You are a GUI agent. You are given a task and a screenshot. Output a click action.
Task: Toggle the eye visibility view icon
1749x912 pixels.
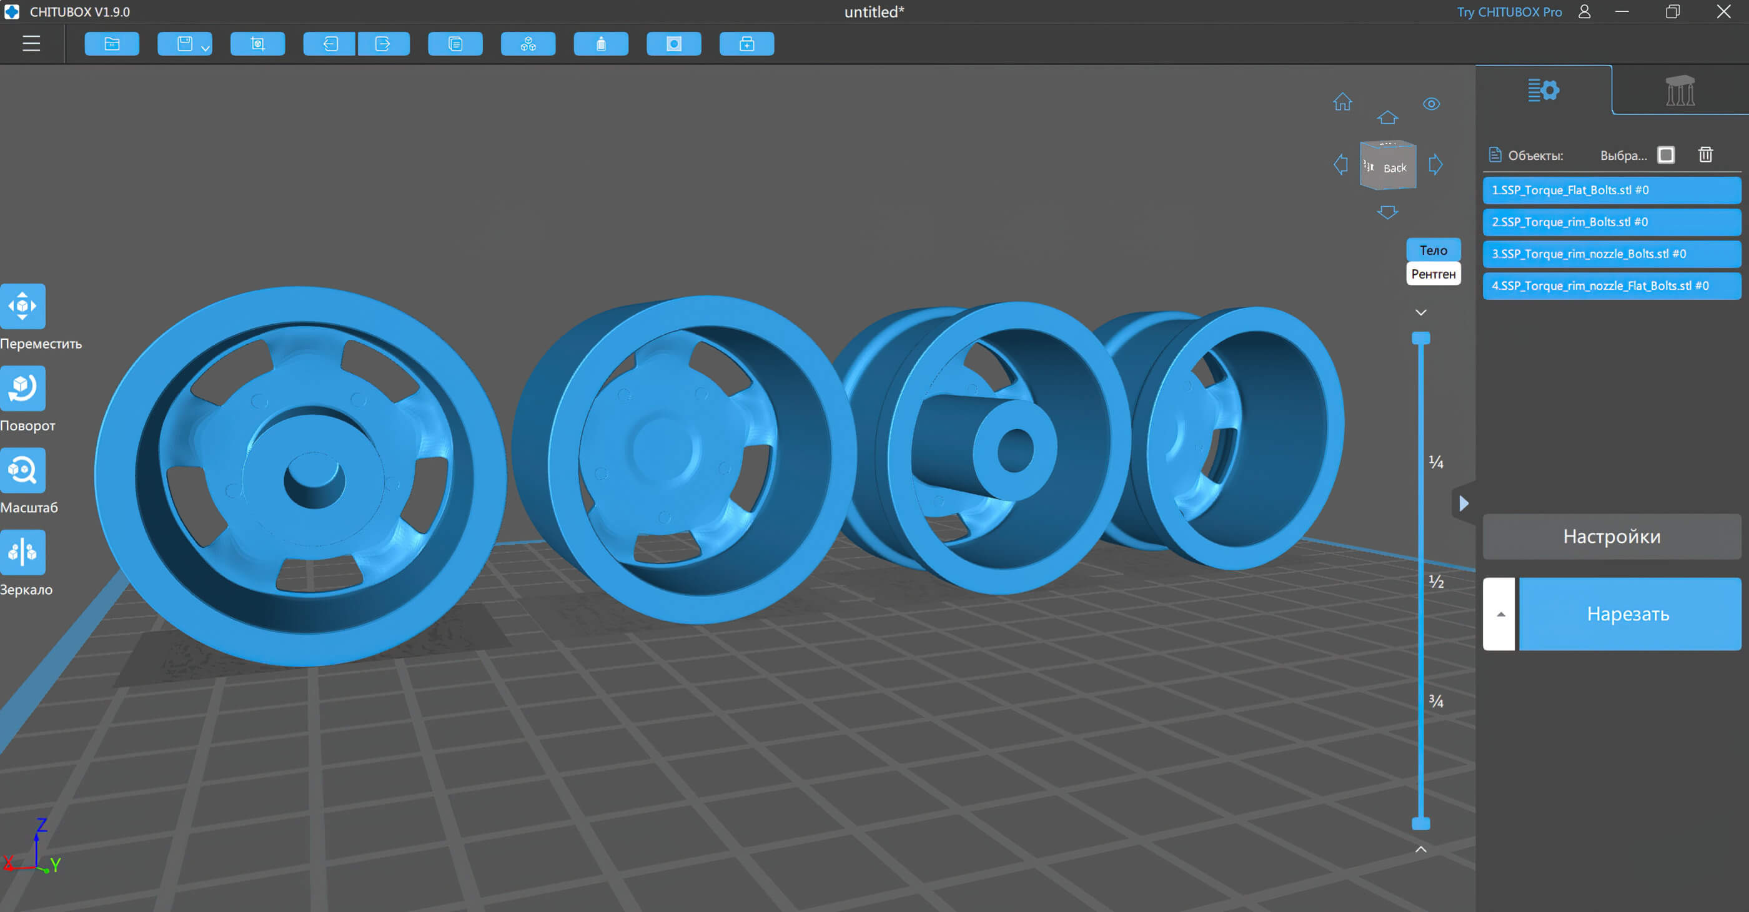click(x=1431, y=104)
